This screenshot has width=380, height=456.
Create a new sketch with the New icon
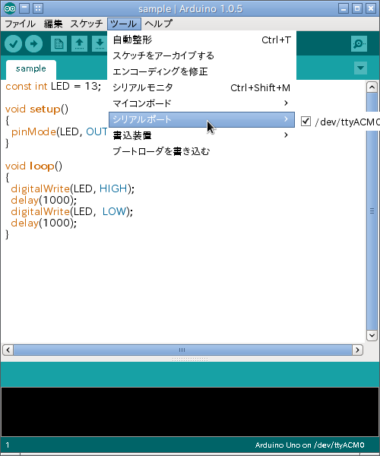pyautogui.click(x=59, y=44)
